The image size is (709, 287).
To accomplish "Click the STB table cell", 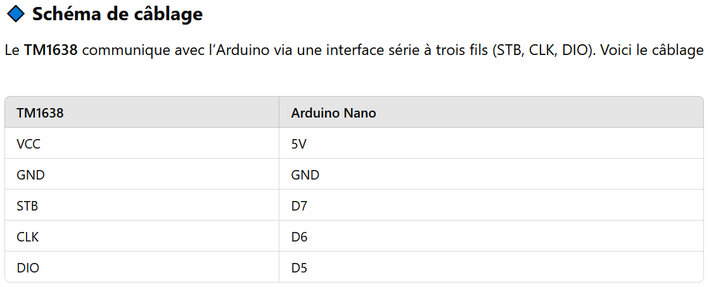I will tap(142, 205).
